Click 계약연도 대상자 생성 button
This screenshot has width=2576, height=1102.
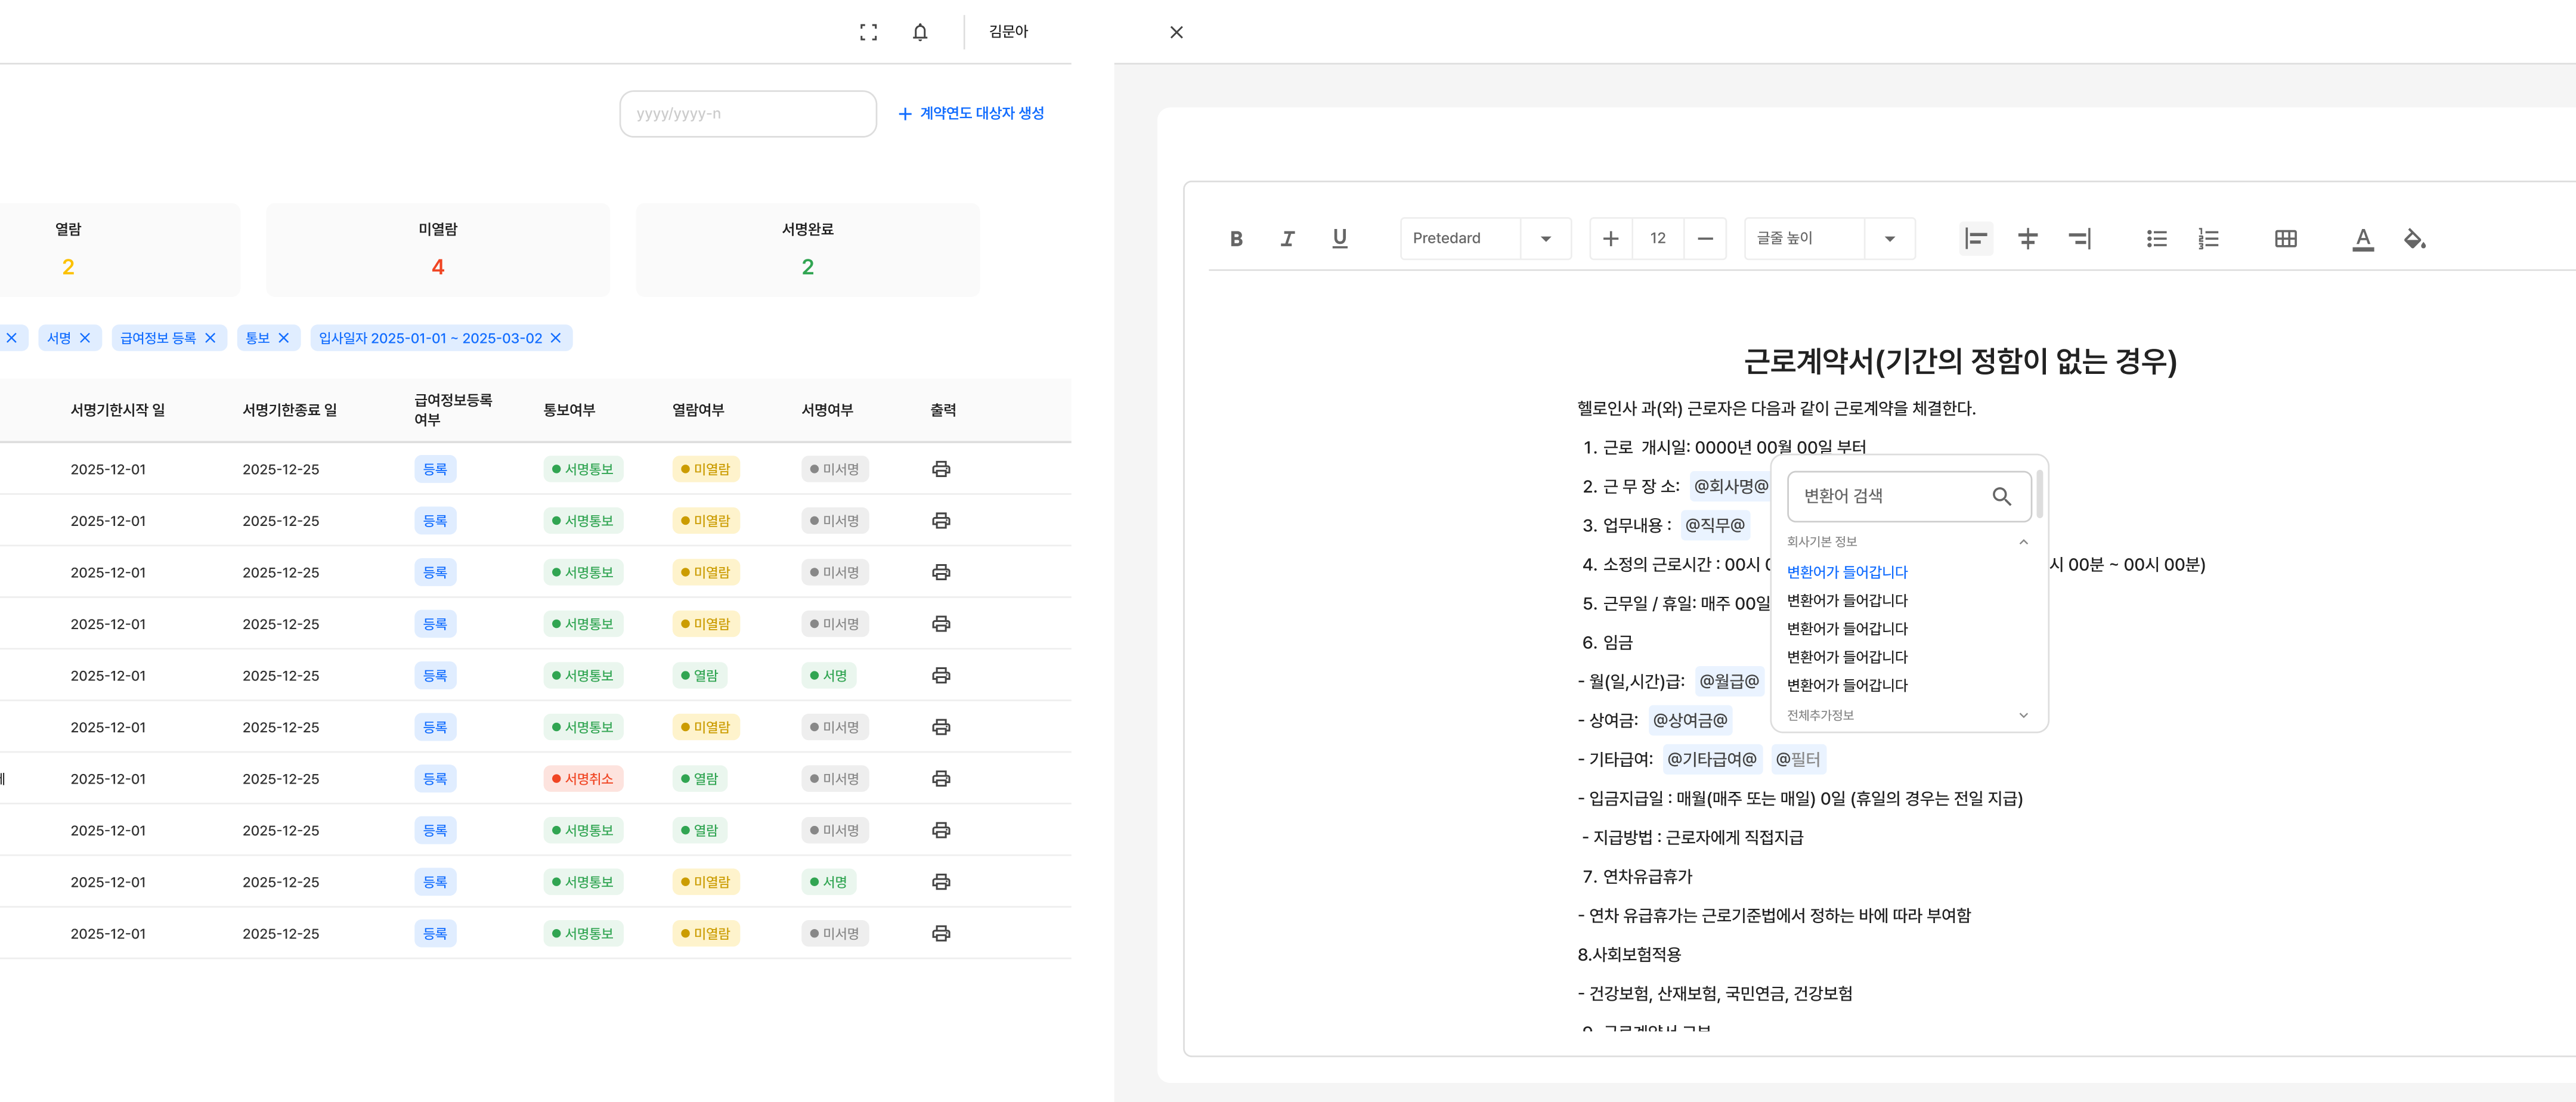971,113
